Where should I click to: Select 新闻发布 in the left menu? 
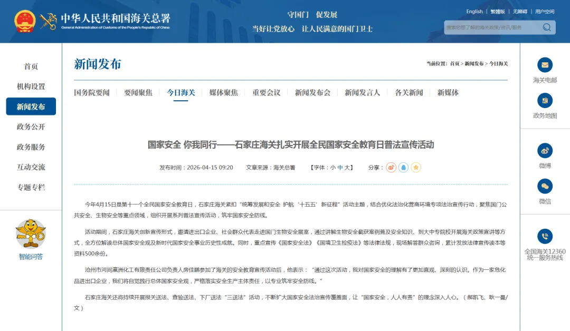31,106
